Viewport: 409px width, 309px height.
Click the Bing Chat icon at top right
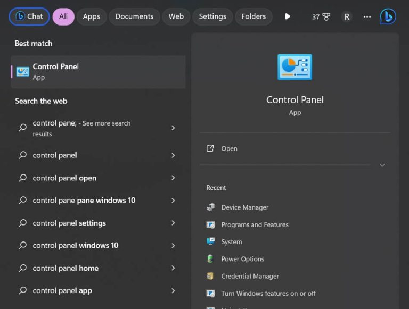tap(388, 16)
